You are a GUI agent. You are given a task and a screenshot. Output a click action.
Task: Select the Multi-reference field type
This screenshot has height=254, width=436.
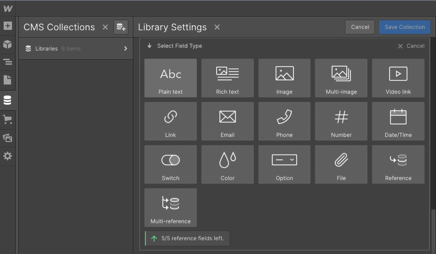tap(170, 208)
